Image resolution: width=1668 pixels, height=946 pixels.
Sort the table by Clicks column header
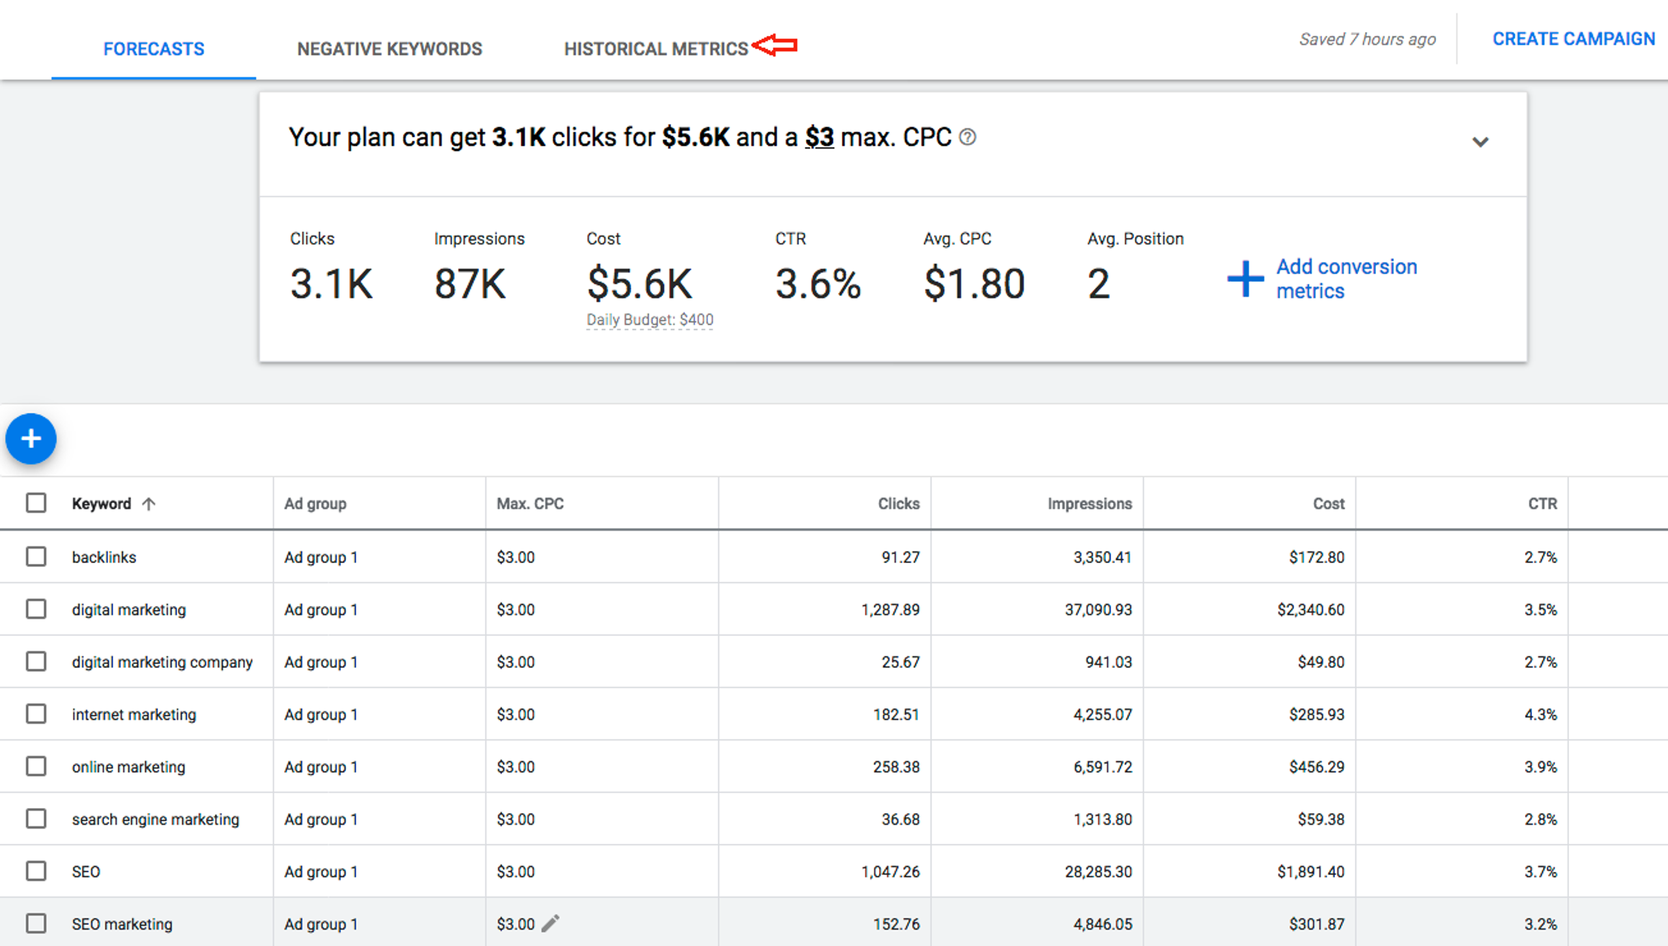click(x=898, y=503)
